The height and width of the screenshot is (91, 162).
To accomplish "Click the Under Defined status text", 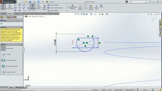I will (119, 90).
